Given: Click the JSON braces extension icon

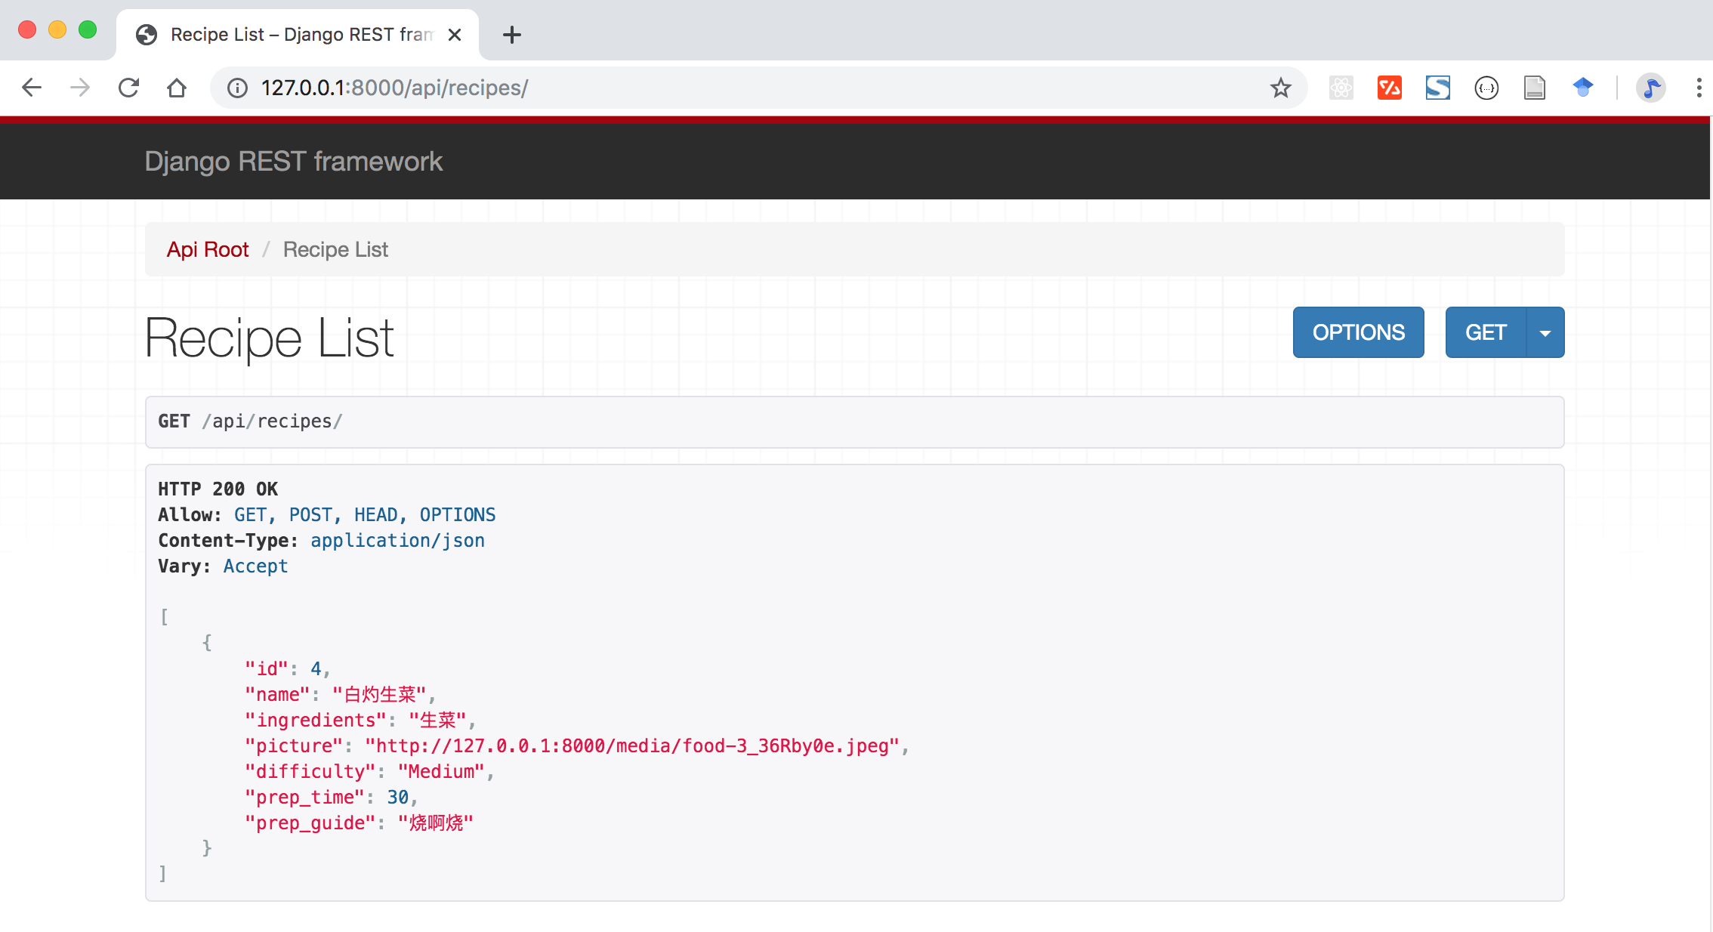Looking at the screenshot, I should pos(1486,88).
